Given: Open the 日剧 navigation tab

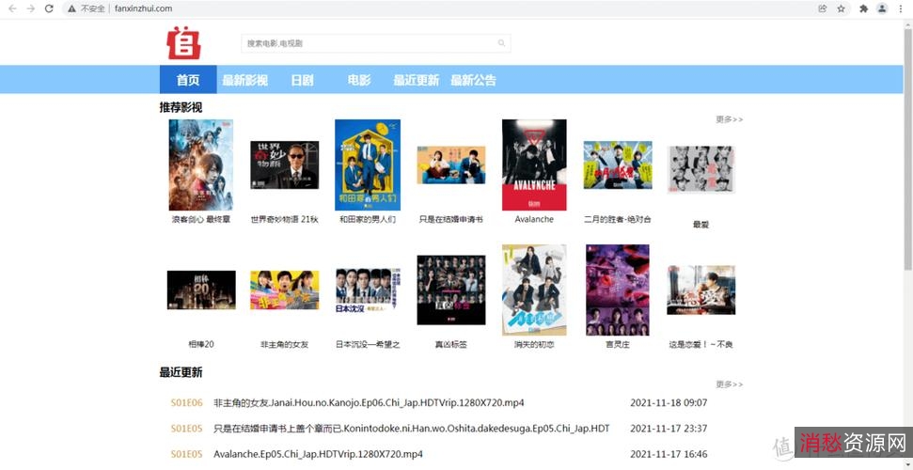Looking at the screenshot, I should (302, 80).
